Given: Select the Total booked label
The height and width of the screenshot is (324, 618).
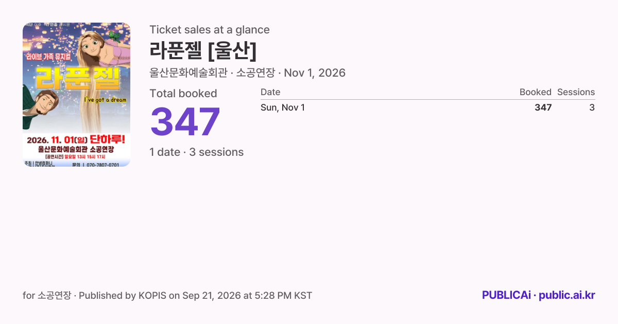Looking at the screenshot, I should coord(183,94).
